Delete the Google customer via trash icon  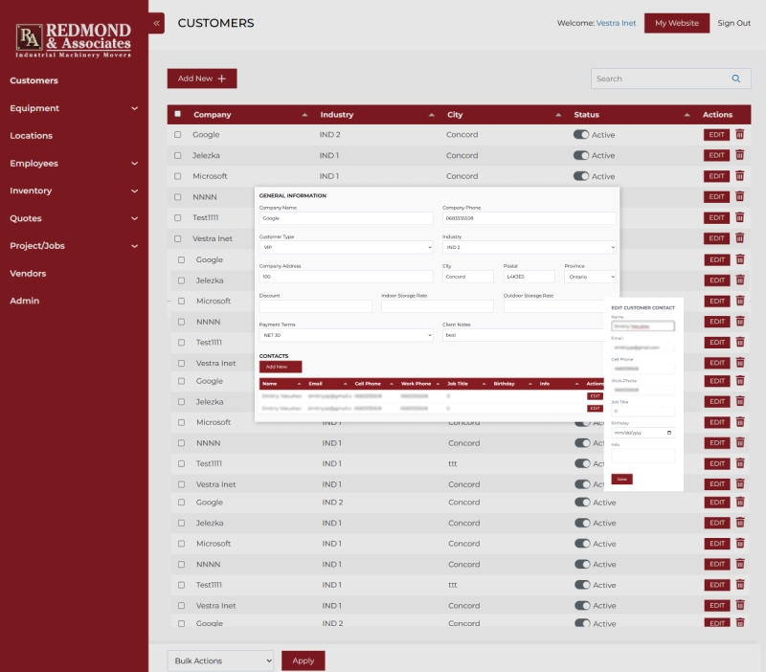[x=739, y=135]
